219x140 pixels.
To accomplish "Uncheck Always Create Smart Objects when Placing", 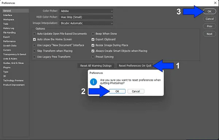I will 93,51.
